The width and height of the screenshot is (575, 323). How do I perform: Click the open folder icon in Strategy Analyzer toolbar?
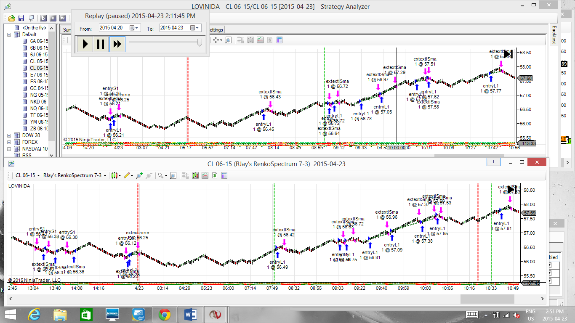12,18
